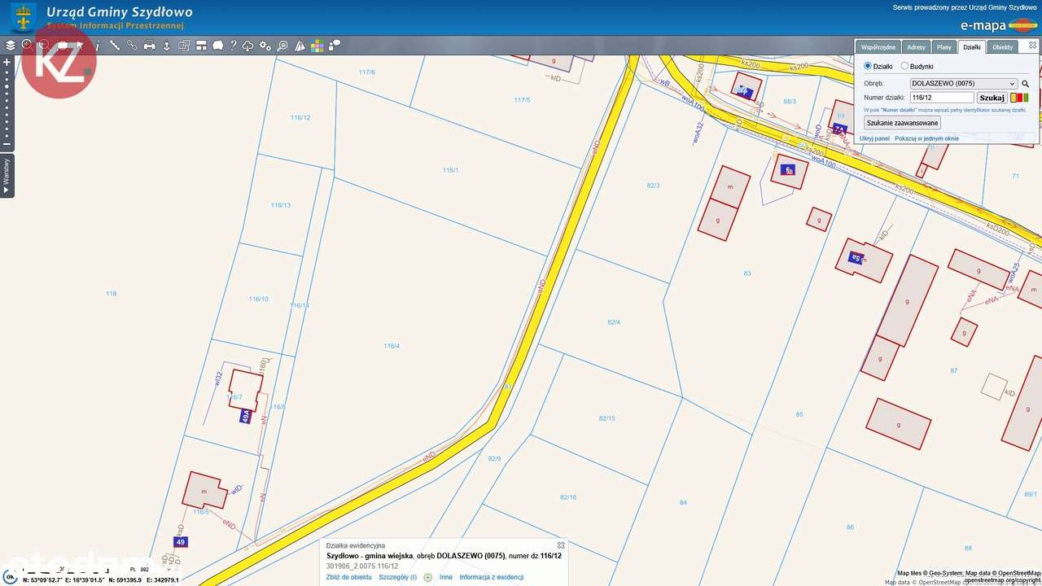The height and width of the screenshot is (586, 1042).
Task: Click the Szukaj button
Action: pyautogui.click(x=992, y=98)
